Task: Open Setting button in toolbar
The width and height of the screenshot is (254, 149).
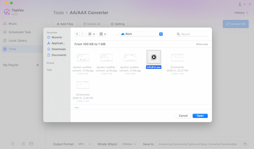Action: [117, 24]
